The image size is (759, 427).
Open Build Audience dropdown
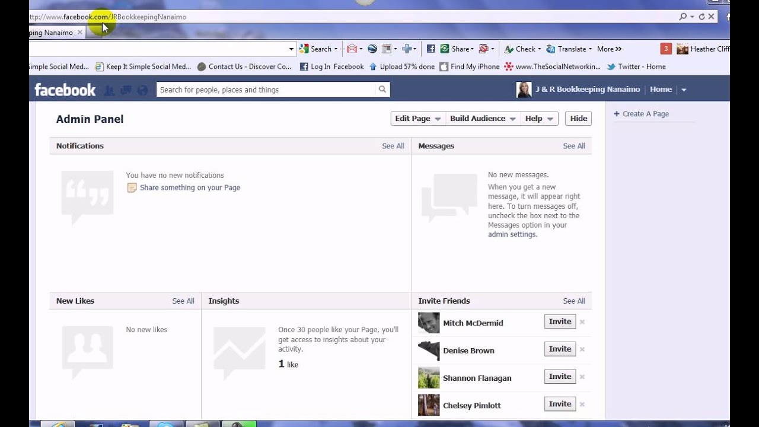tap(483, 119)
